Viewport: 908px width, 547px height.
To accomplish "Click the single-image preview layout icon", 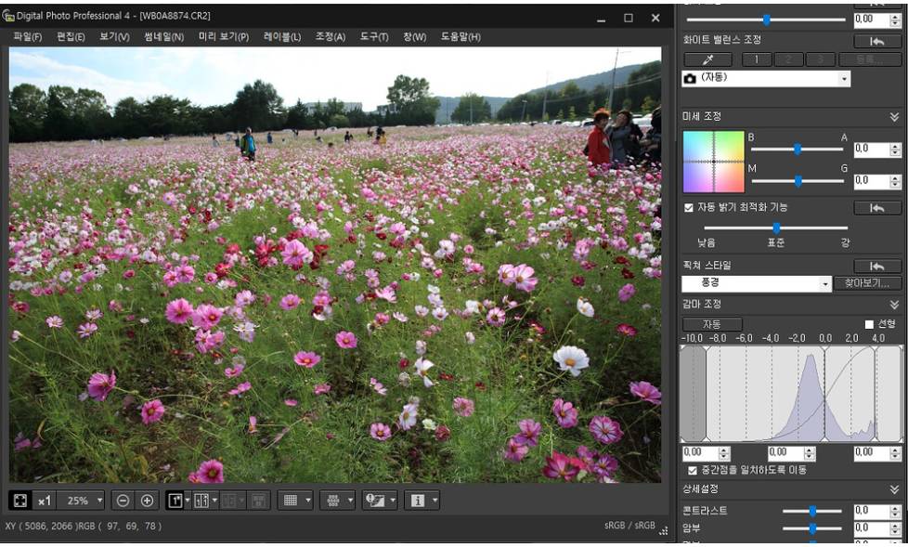I will coord(175,501).
